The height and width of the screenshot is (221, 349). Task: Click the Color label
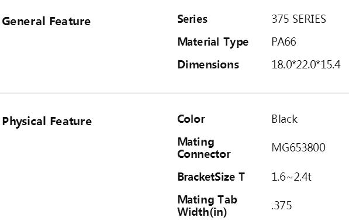pos(191,119)
